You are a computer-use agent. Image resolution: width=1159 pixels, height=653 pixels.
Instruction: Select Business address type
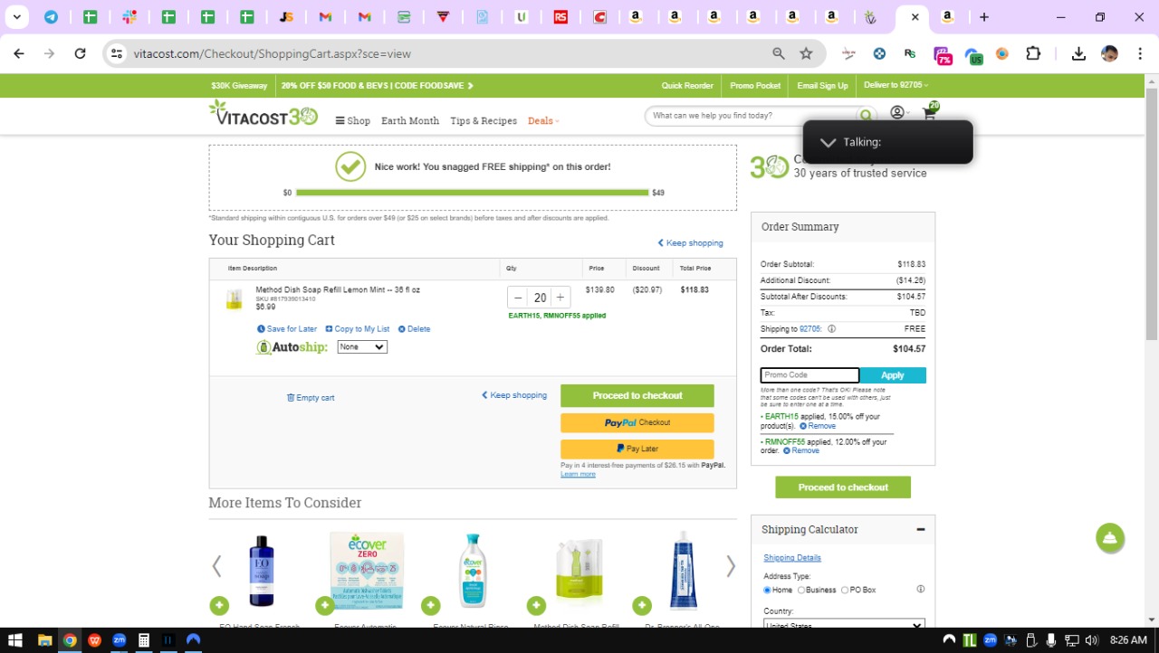click(801, 591)
